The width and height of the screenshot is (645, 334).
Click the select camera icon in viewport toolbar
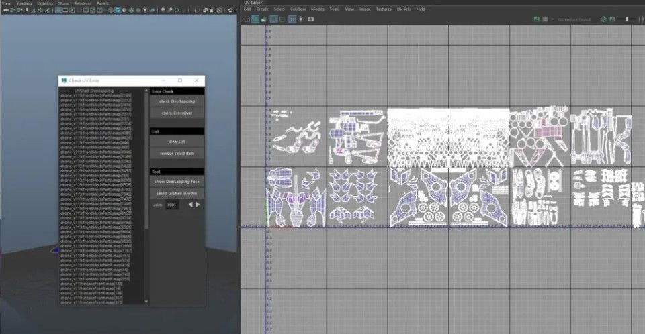(x=4, y=11)
